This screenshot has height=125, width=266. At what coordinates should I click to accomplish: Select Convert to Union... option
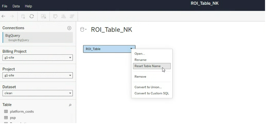[152, 87]
